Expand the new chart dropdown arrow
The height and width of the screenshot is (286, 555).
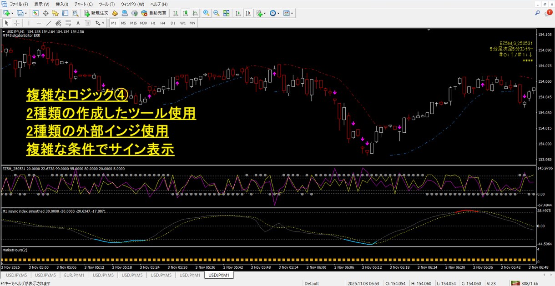[x=12, y=14]
